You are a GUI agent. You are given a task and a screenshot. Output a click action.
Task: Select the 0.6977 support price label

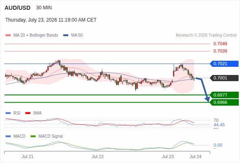click(224, 95)
